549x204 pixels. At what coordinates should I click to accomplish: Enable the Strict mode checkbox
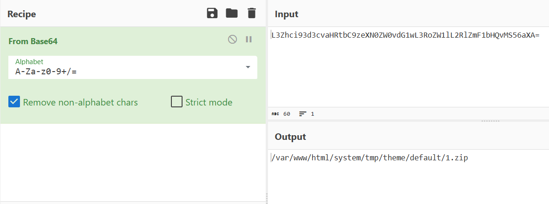(x=176, y=102)
